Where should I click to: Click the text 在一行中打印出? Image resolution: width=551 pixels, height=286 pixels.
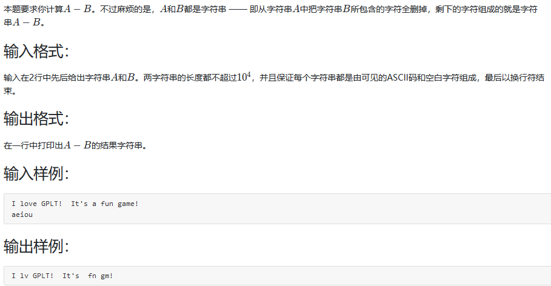tap(33, 145)
